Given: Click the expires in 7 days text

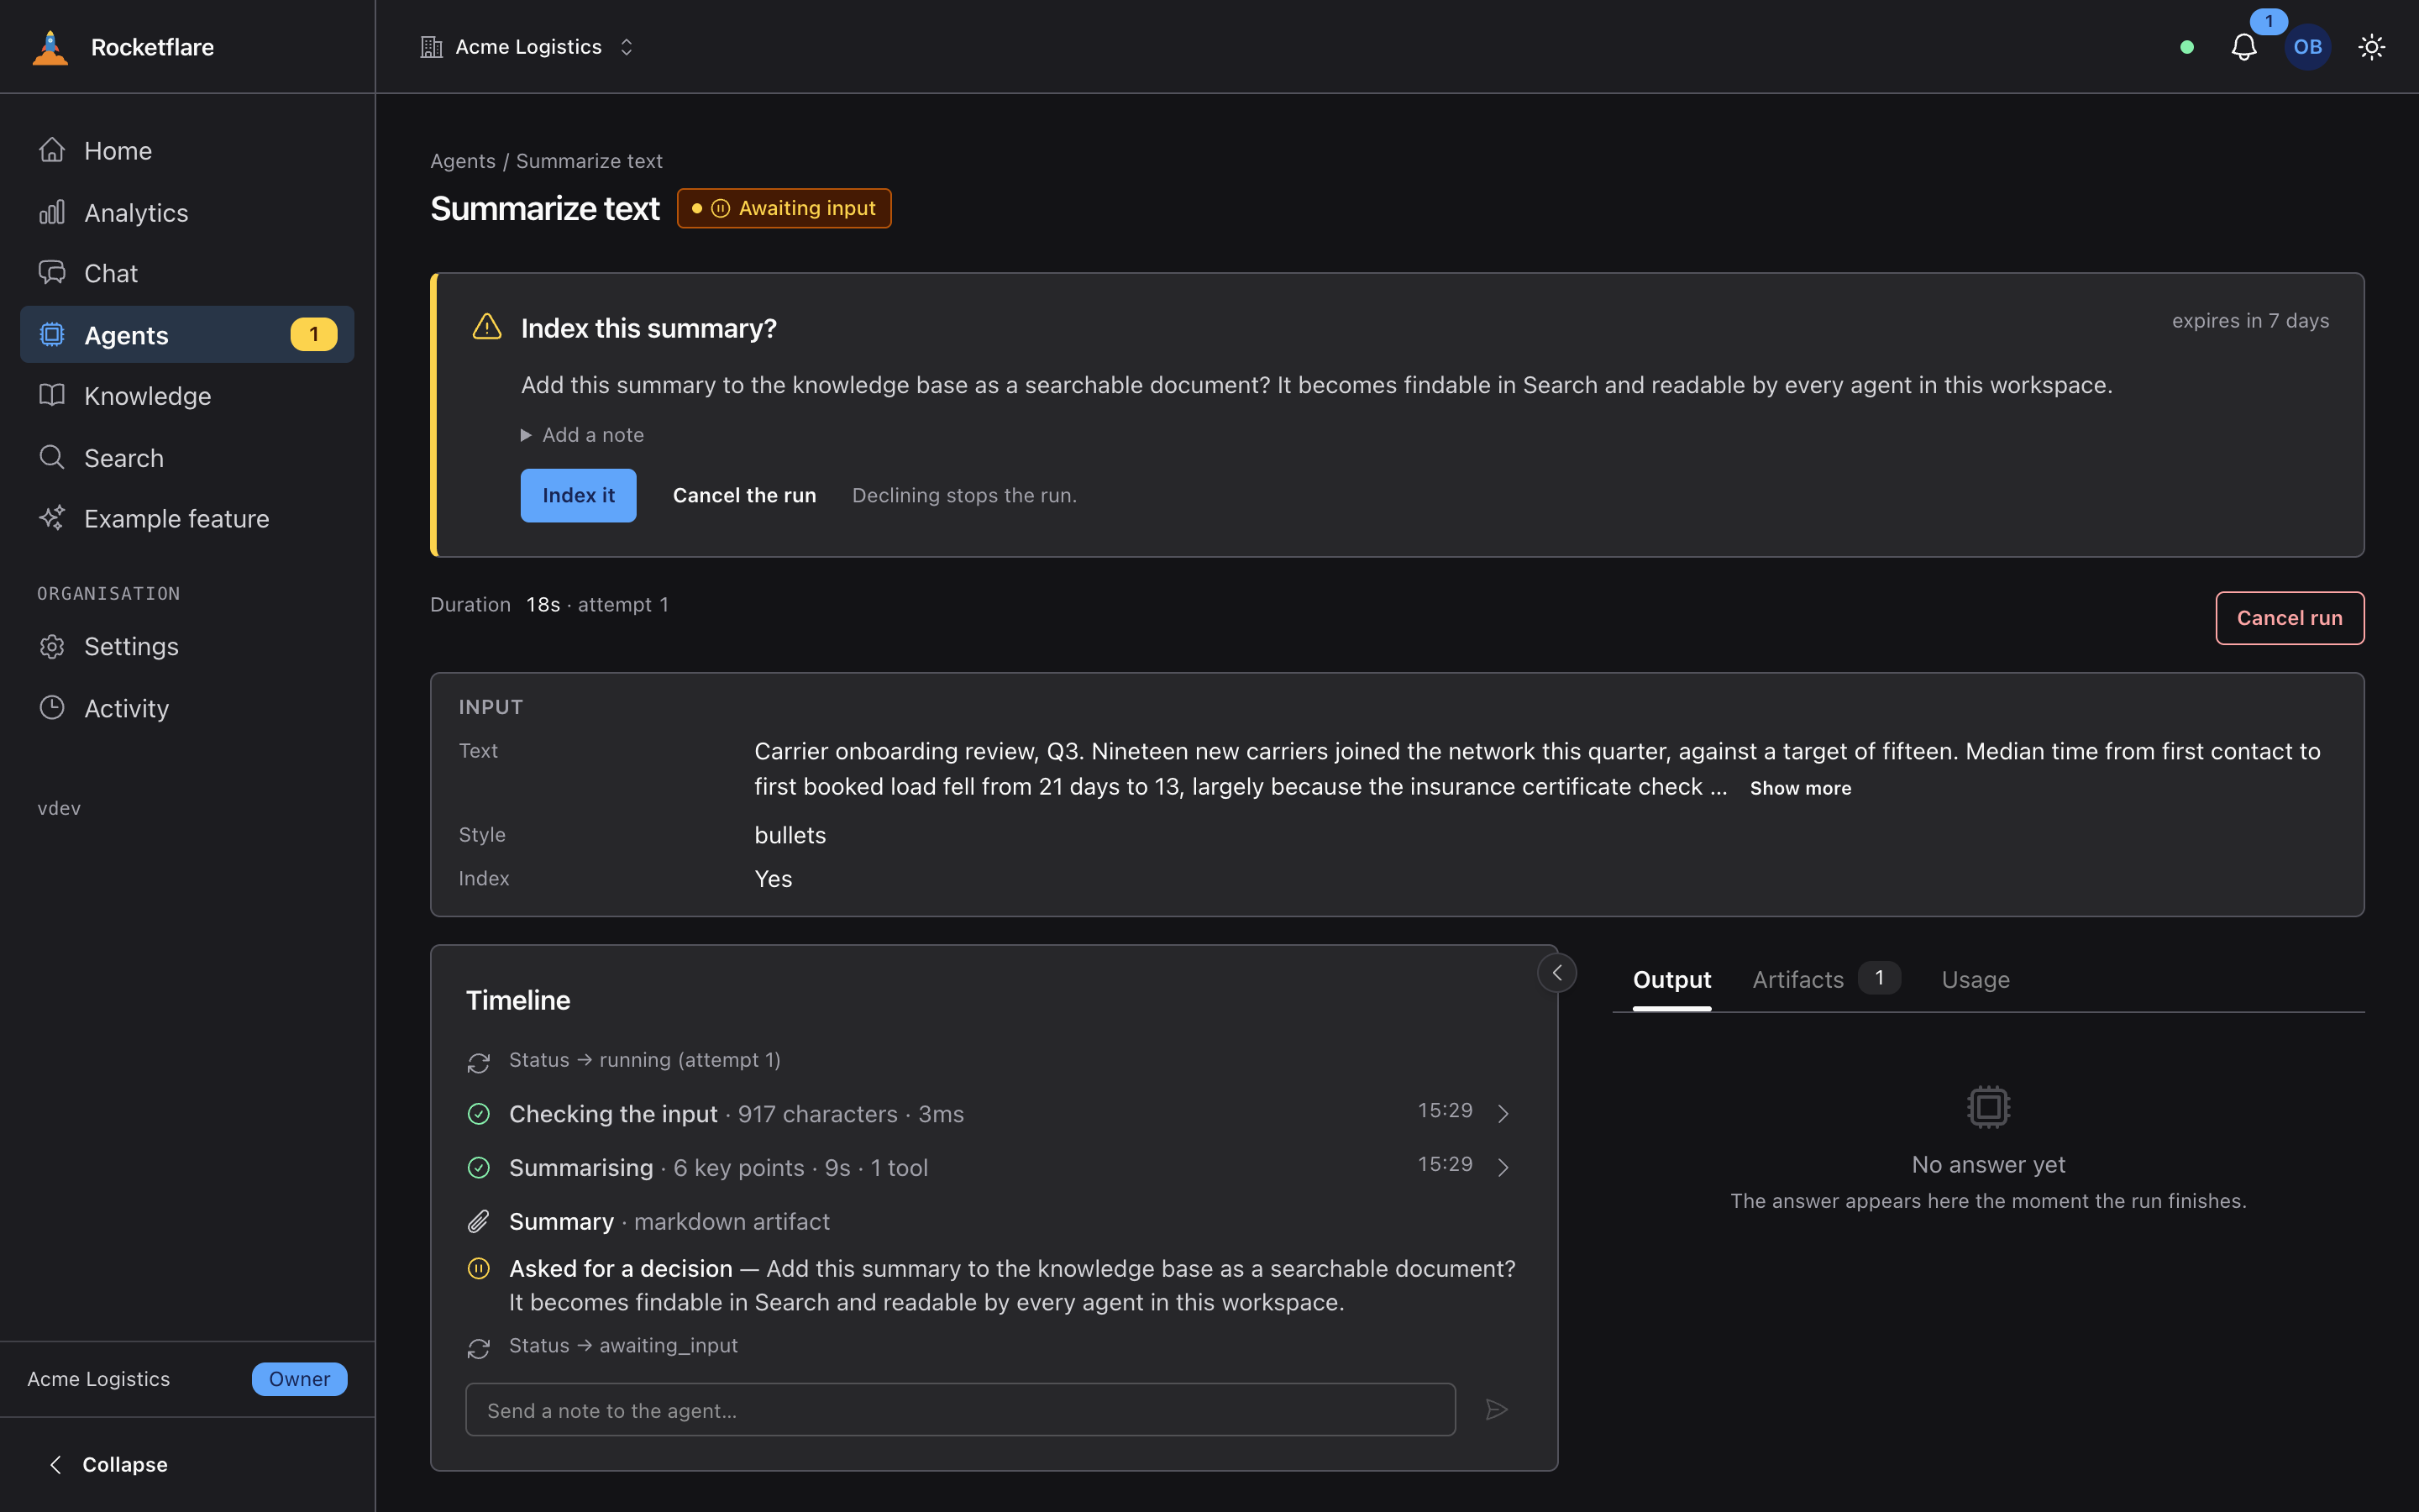Looking at the screenshot, I should (2250, 321).
